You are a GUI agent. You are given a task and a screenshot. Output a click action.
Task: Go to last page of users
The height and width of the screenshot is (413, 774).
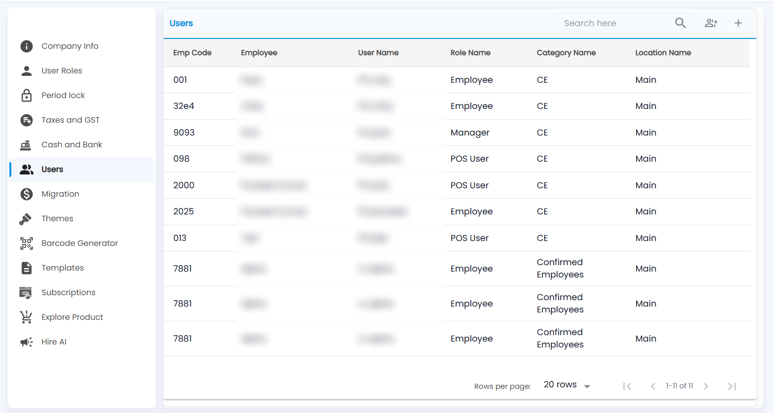pyautogui.click(x=732, y=386)
